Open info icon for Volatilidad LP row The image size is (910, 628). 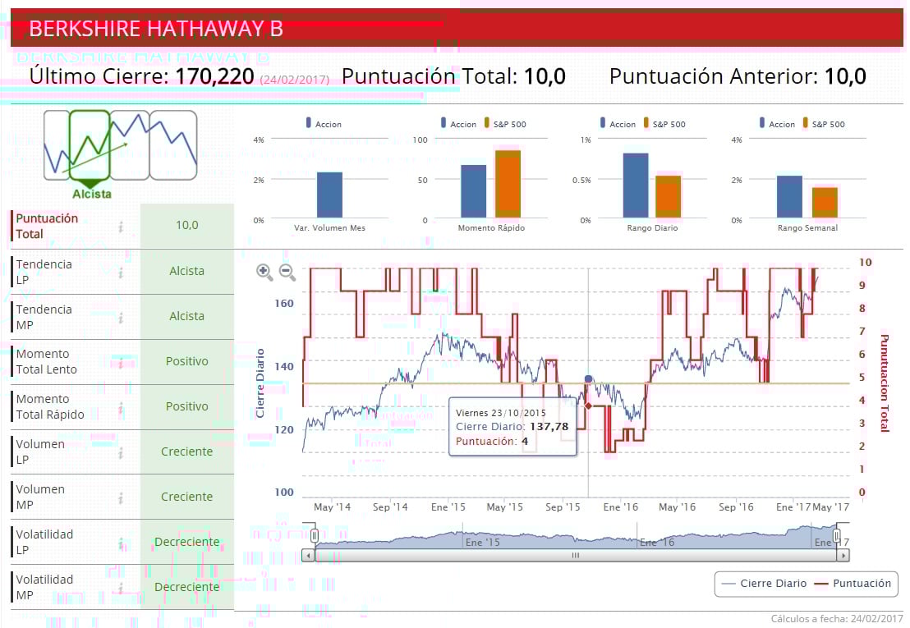121,543
